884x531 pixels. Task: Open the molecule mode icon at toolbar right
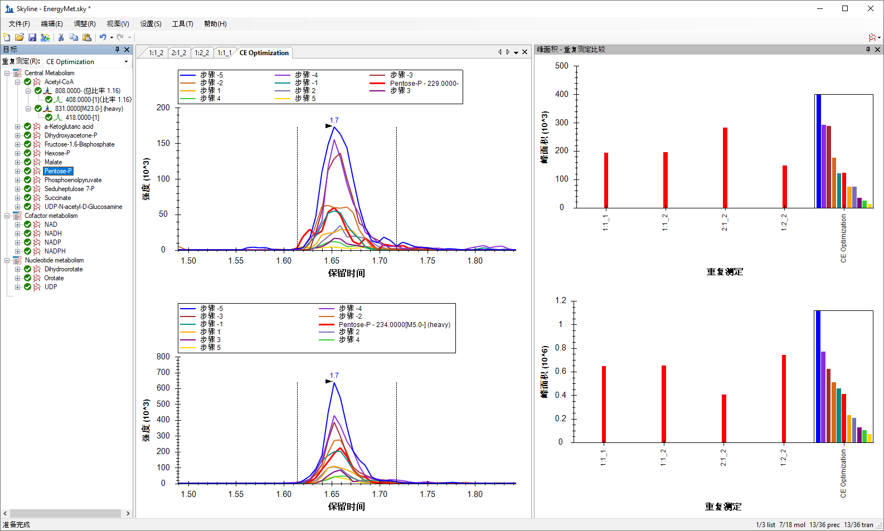click(x=872, y=37)
